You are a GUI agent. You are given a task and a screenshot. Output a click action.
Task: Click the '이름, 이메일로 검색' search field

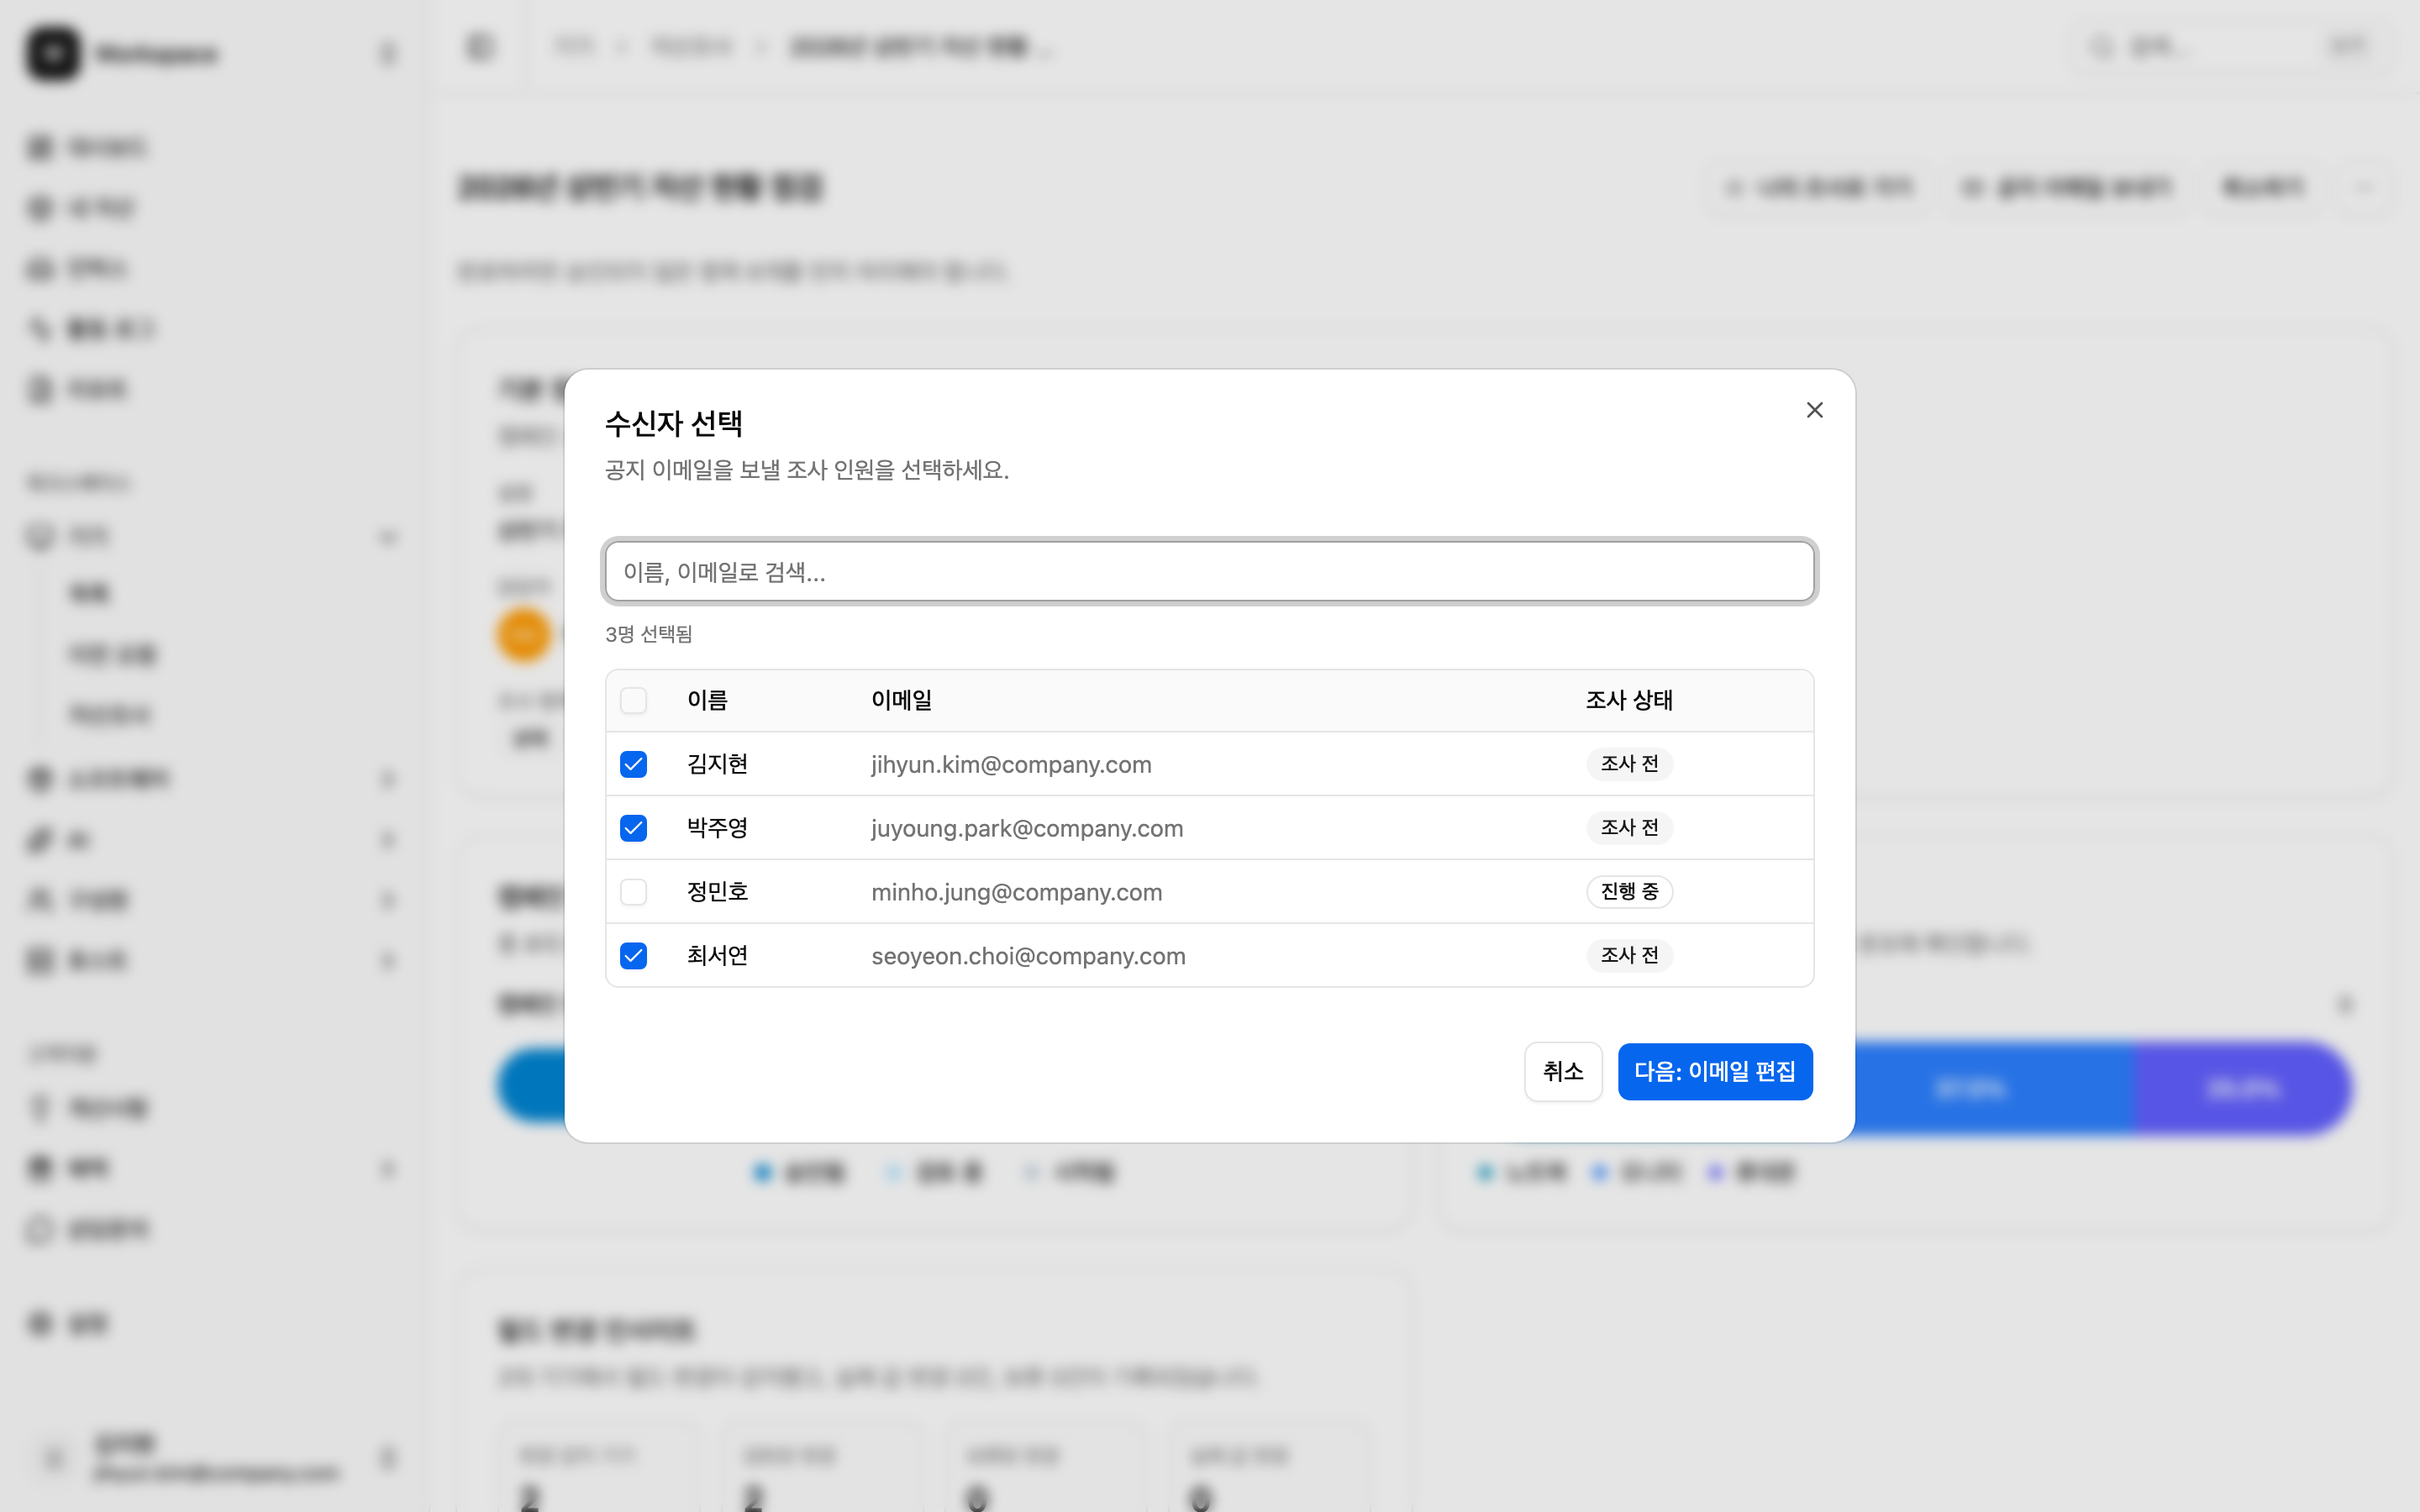(1208, 571)
